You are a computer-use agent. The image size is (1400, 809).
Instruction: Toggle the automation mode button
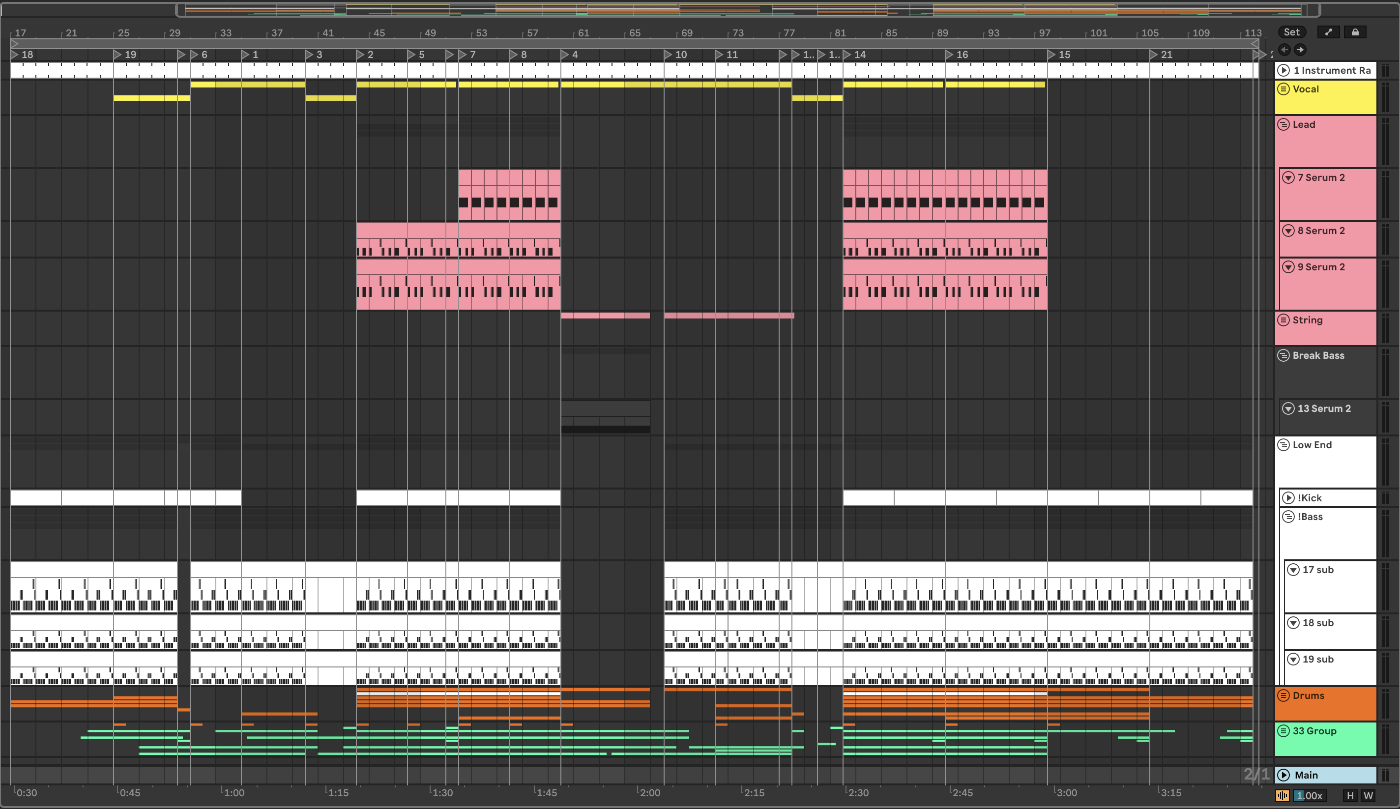click(1328, 32)
